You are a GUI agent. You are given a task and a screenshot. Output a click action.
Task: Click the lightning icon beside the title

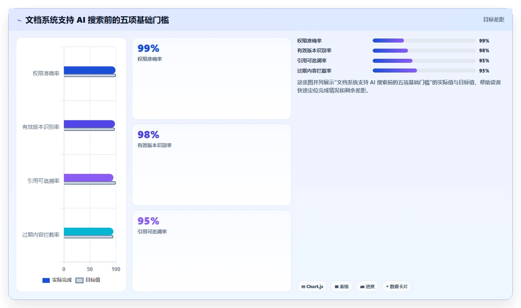pyautogui.click(x=20, y=20)
